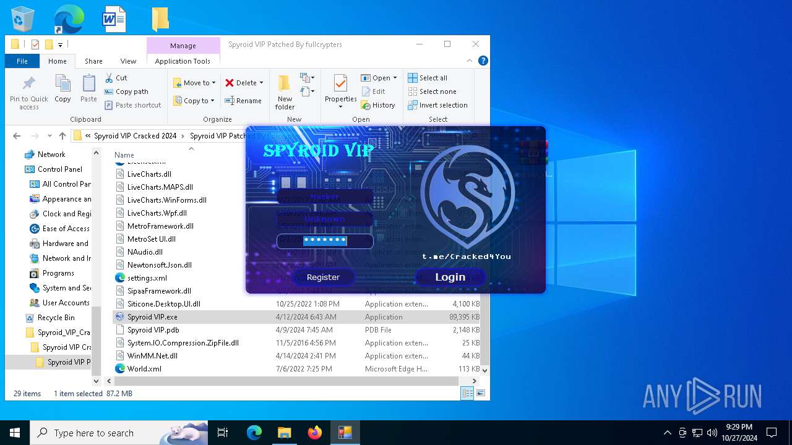Switch to the View ribbon tab
Screen dimensions: 792x445
tap(128, 61)
